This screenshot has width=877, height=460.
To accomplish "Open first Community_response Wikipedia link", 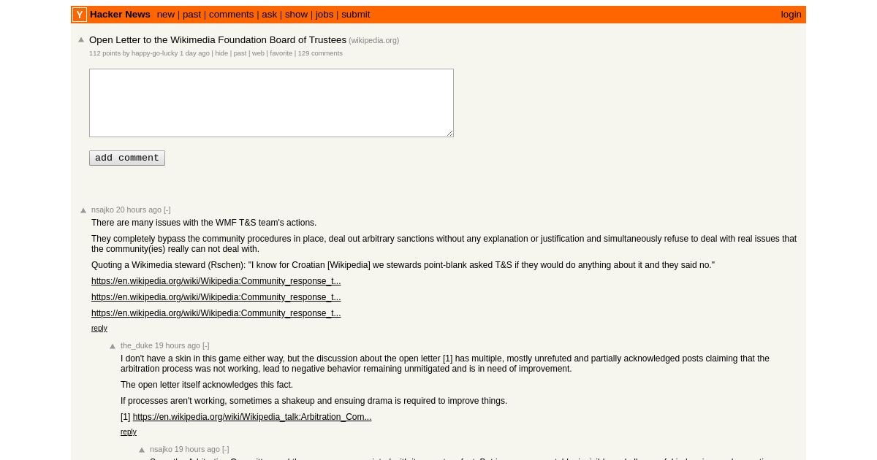I will [x=216, y=281].
